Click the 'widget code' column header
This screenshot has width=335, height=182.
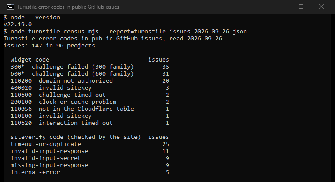[x=30, y=60]
